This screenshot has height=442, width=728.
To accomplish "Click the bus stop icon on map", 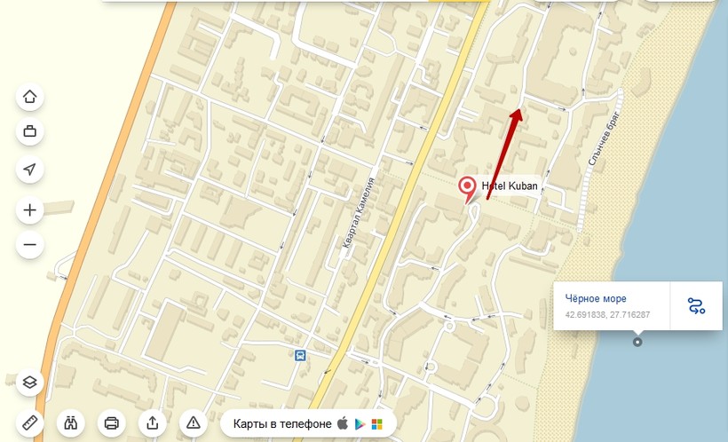I will (300, 356).
